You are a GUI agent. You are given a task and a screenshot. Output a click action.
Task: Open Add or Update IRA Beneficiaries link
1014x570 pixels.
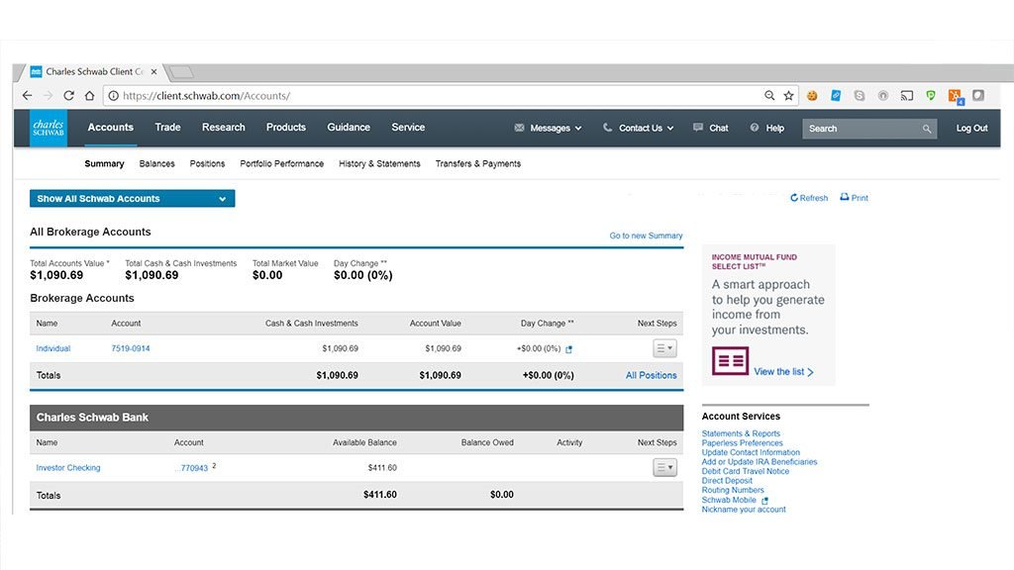coord(760,461)
